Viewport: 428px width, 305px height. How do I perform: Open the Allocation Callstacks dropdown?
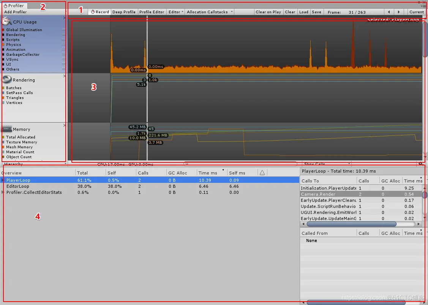coord(209,12)
